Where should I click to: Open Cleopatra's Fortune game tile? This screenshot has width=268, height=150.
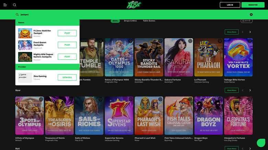[238, 115]
